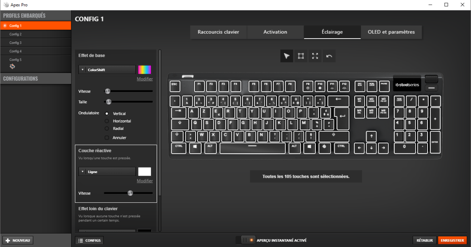Select the Vertical wave radio option
471x247 pixels.
pos(107,114)
